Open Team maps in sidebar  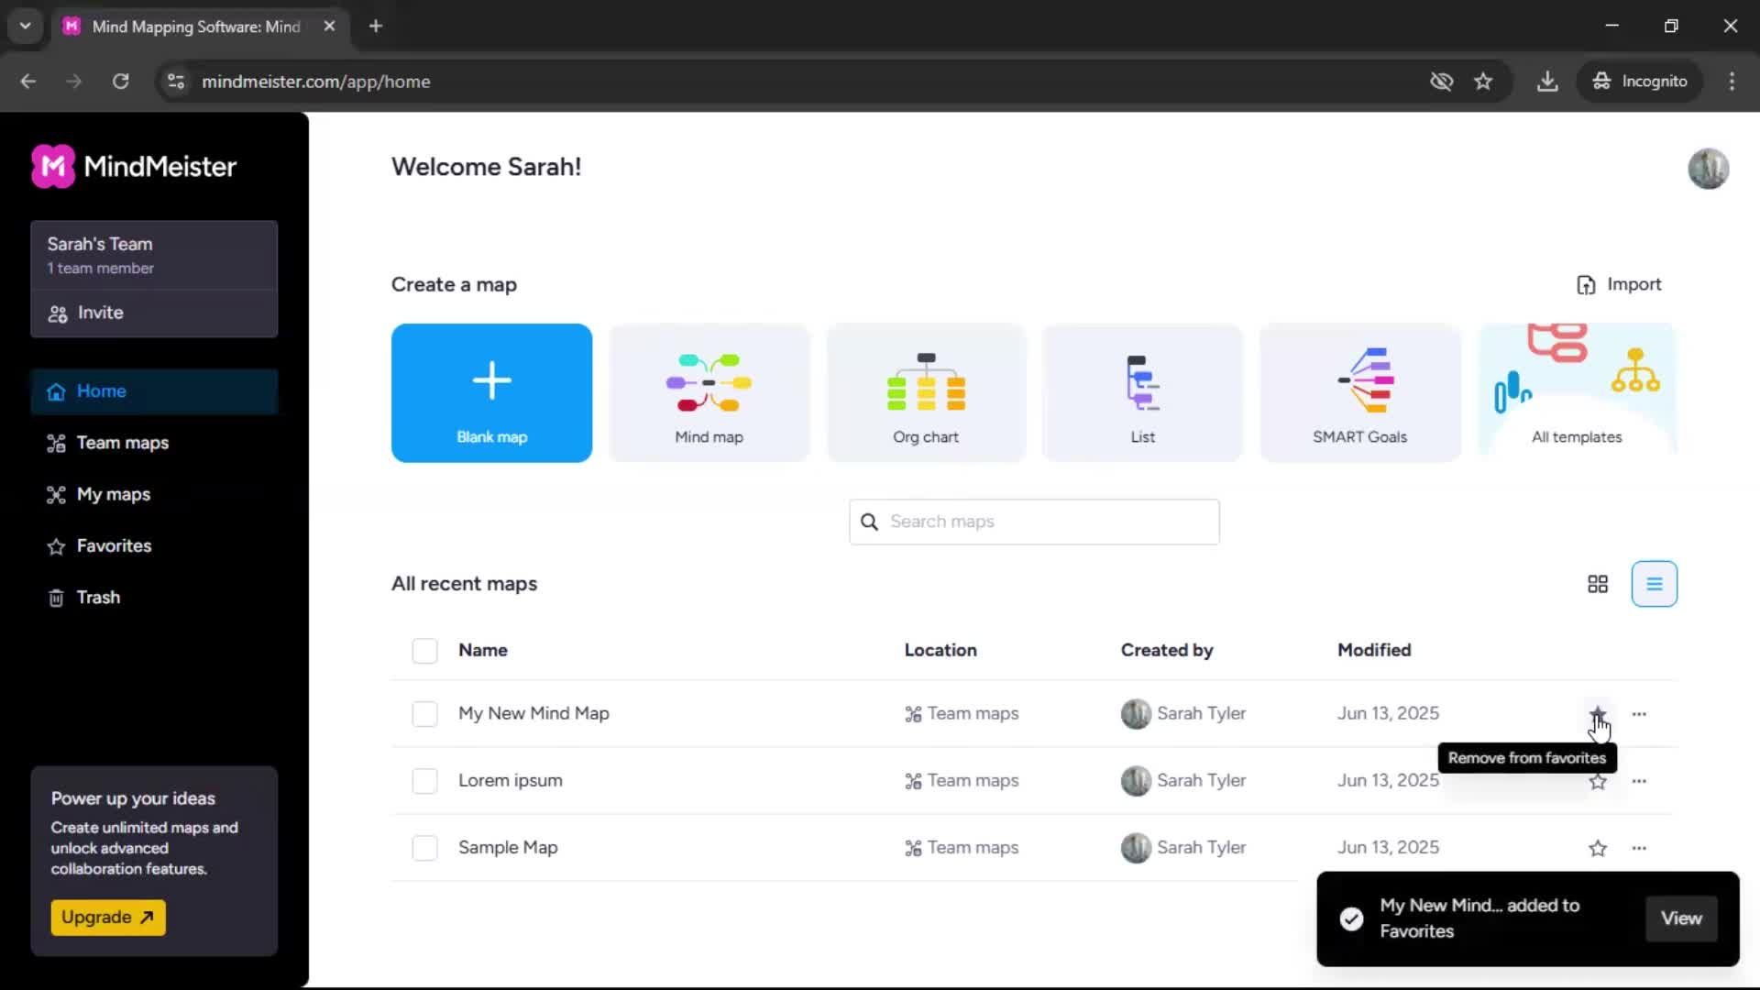click(154, 443)
